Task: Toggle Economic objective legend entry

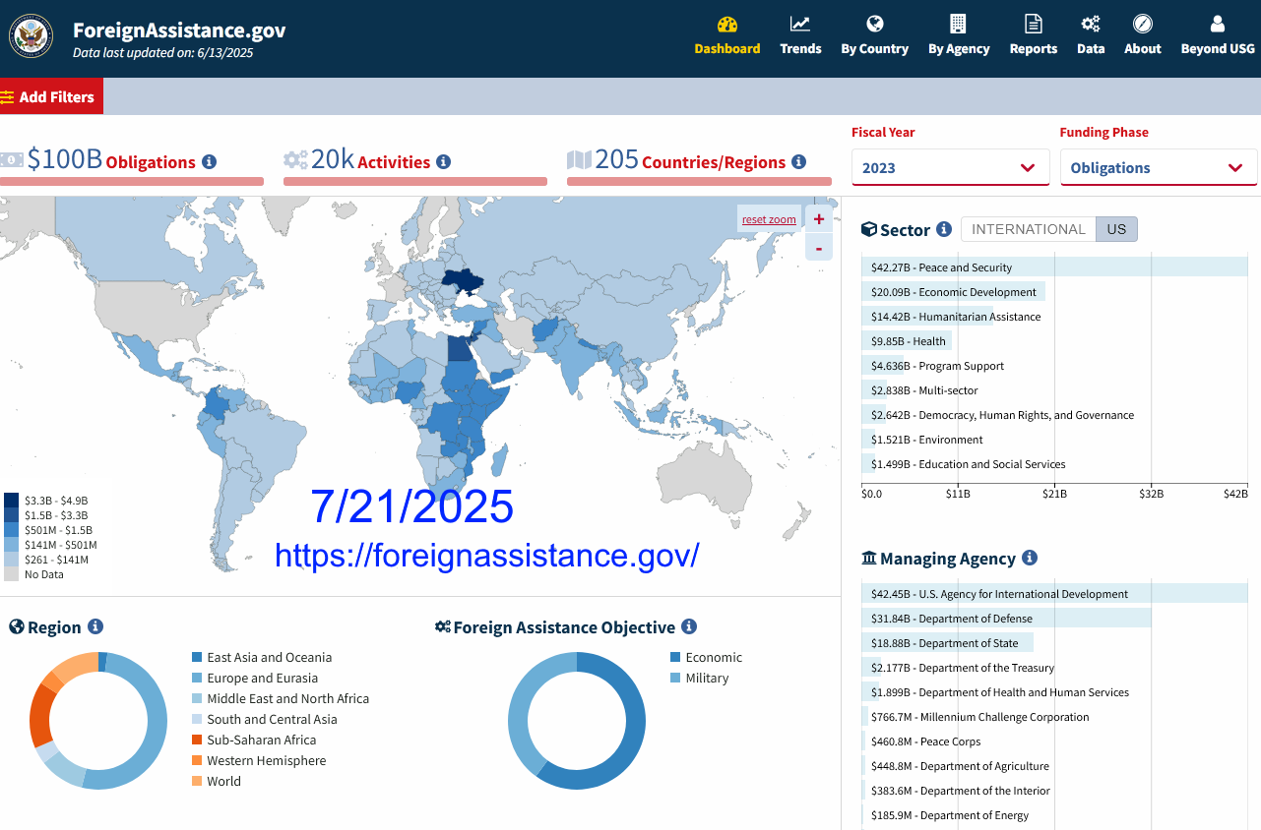Action: 706,657
